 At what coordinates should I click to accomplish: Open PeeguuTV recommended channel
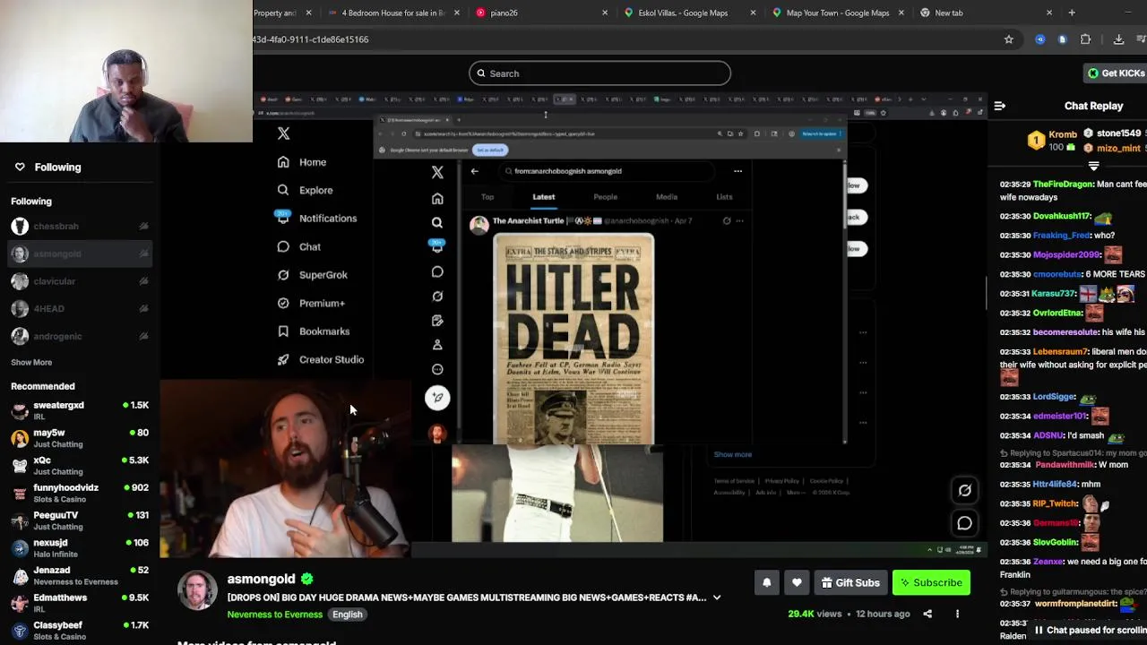[80, 520]
